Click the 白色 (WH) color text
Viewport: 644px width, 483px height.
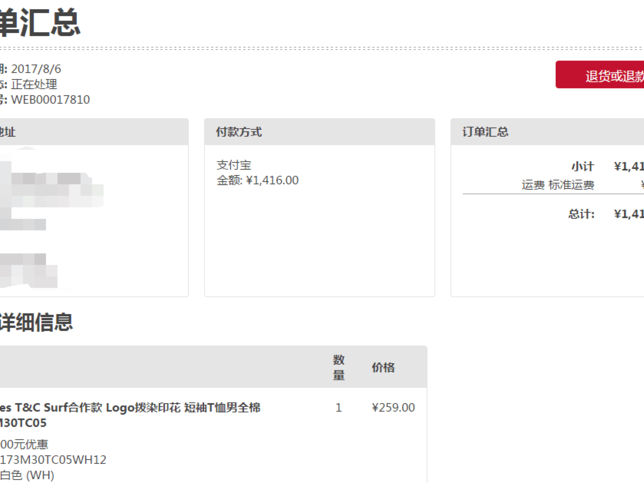coord(27,475)
